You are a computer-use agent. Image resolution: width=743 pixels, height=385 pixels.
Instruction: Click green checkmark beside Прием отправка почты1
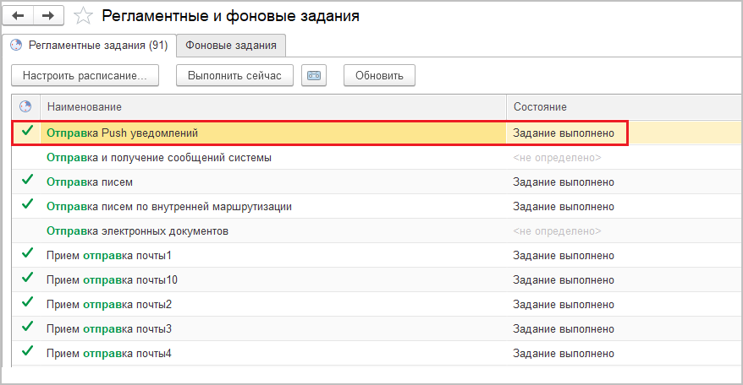tap(27, 254)
